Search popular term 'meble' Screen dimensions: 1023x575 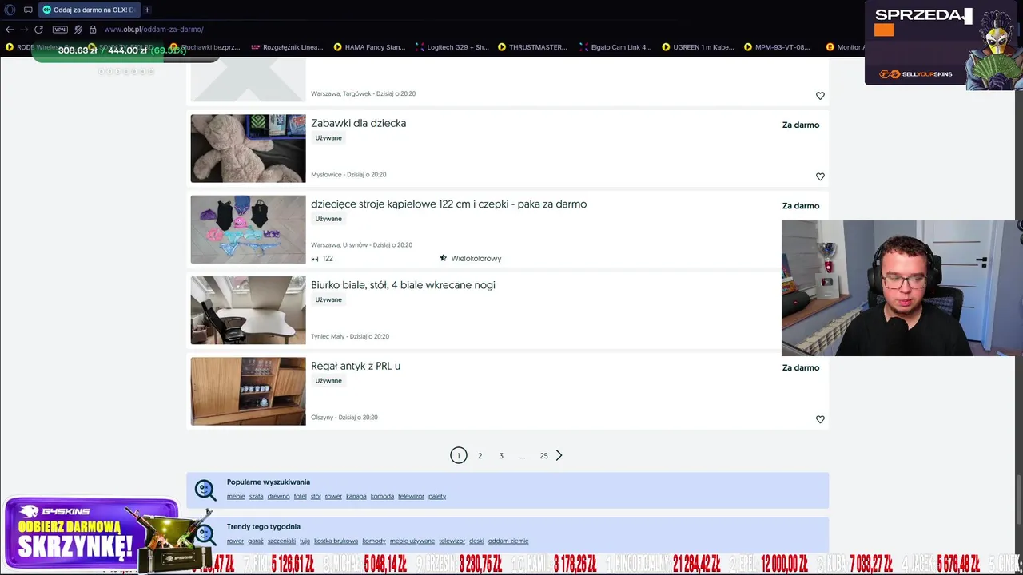point(236,496)
